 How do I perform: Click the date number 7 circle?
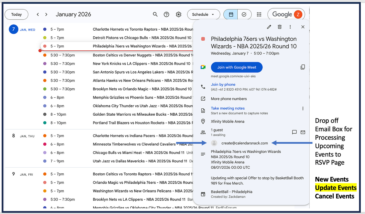tap(14, 29)
